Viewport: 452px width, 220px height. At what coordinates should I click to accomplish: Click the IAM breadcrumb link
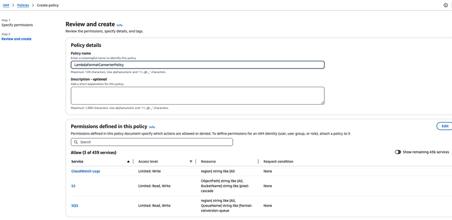click(6, 5)
